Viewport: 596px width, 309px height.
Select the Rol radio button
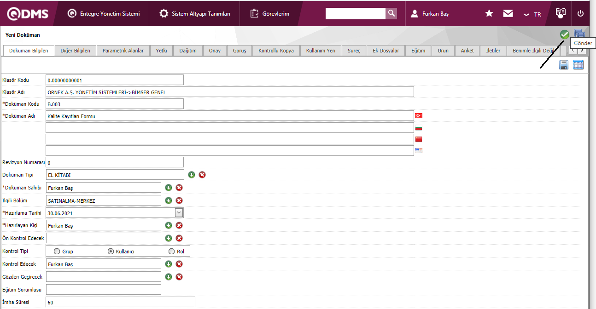172,252
